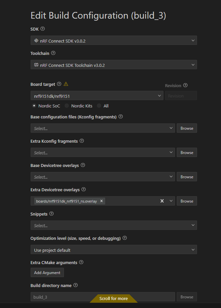Open the Board target help icon

click(59, 84)
